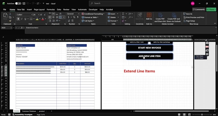Viewport: 218px width, 116px height.
Task: Click the Insert Function fx icon
Action: click(22, 28)
